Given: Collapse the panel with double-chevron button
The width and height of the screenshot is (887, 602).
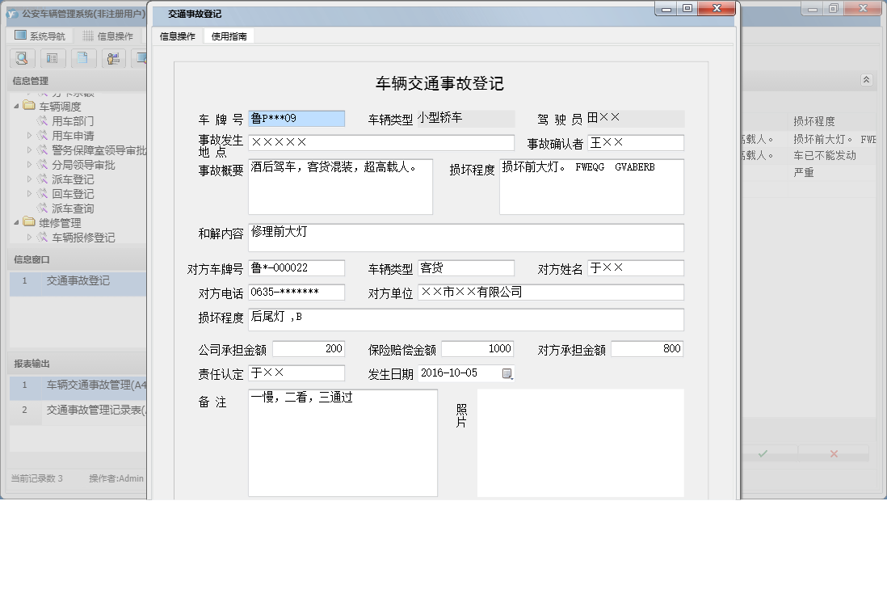Looking at the screenshot, I should click(866, 80).
